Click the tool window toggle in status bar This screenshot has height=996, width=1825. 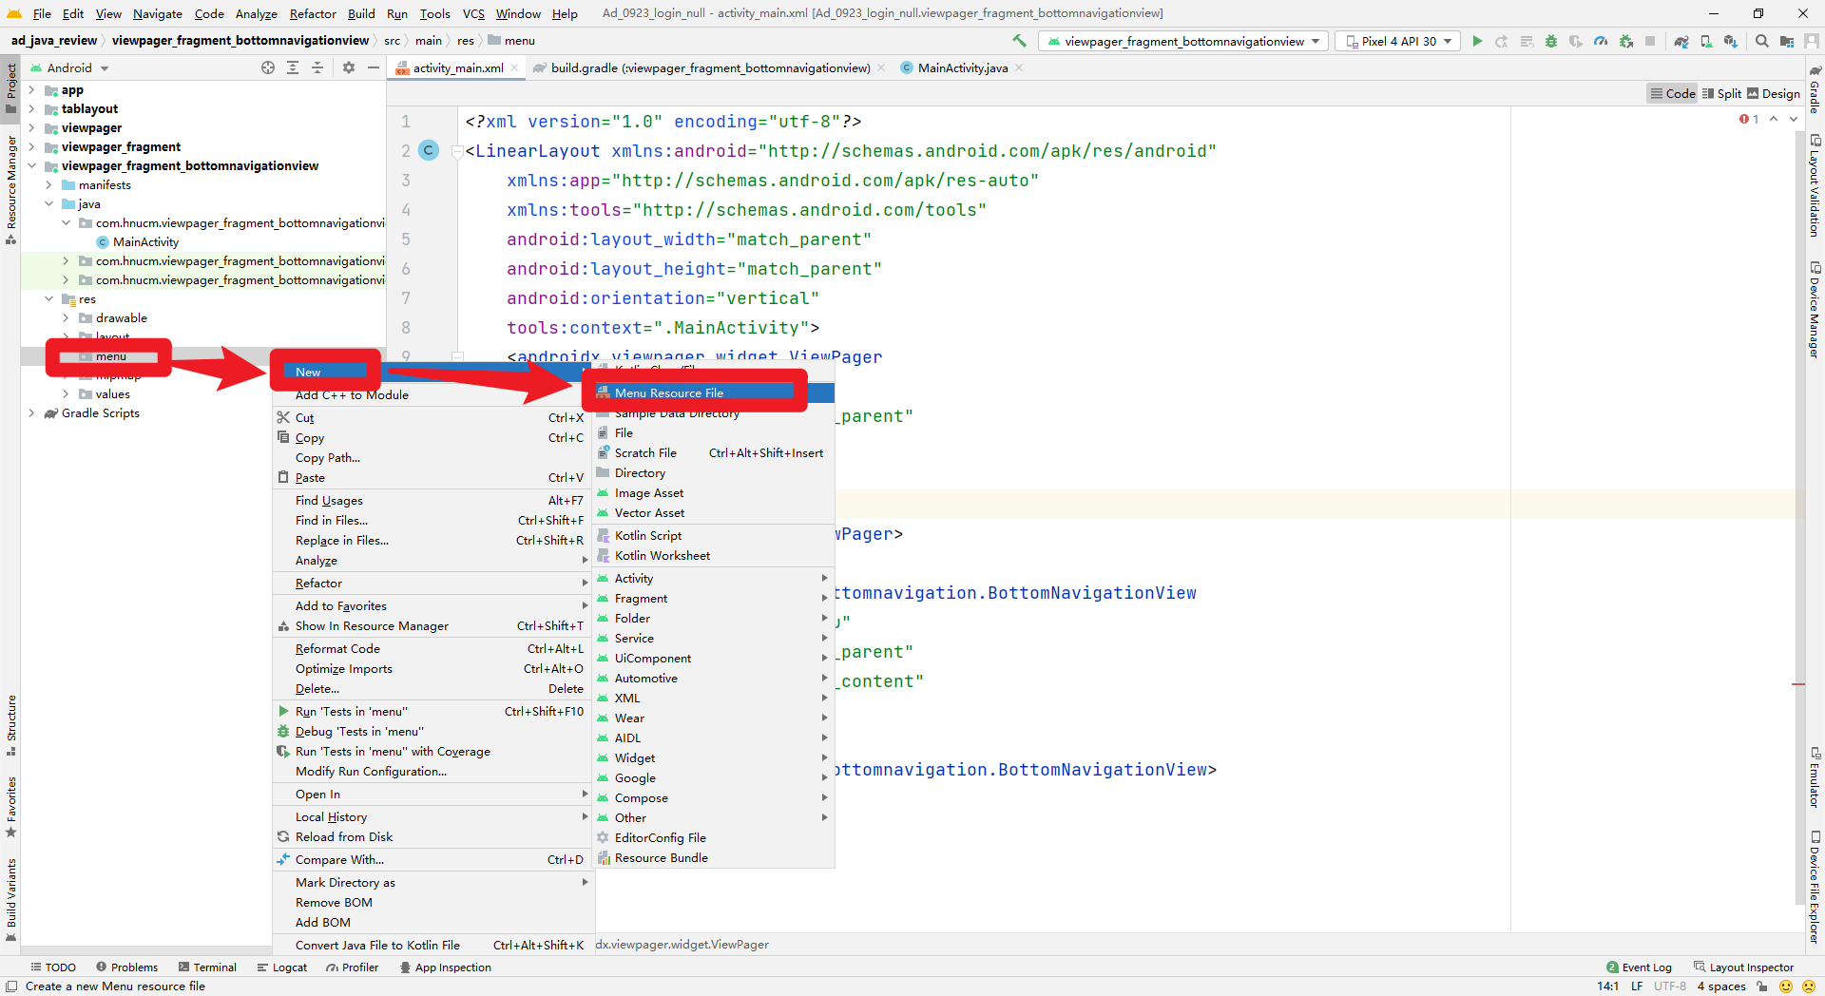tap(11, 986)
